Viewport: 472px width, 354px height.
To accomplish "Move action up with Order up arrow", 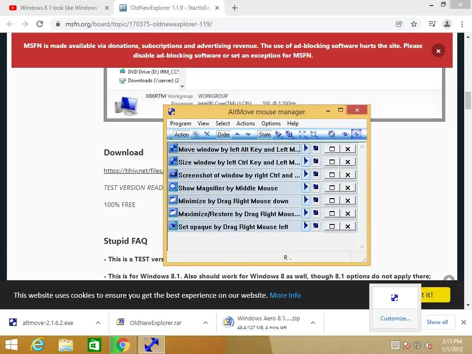I will [x=237, y=134].
